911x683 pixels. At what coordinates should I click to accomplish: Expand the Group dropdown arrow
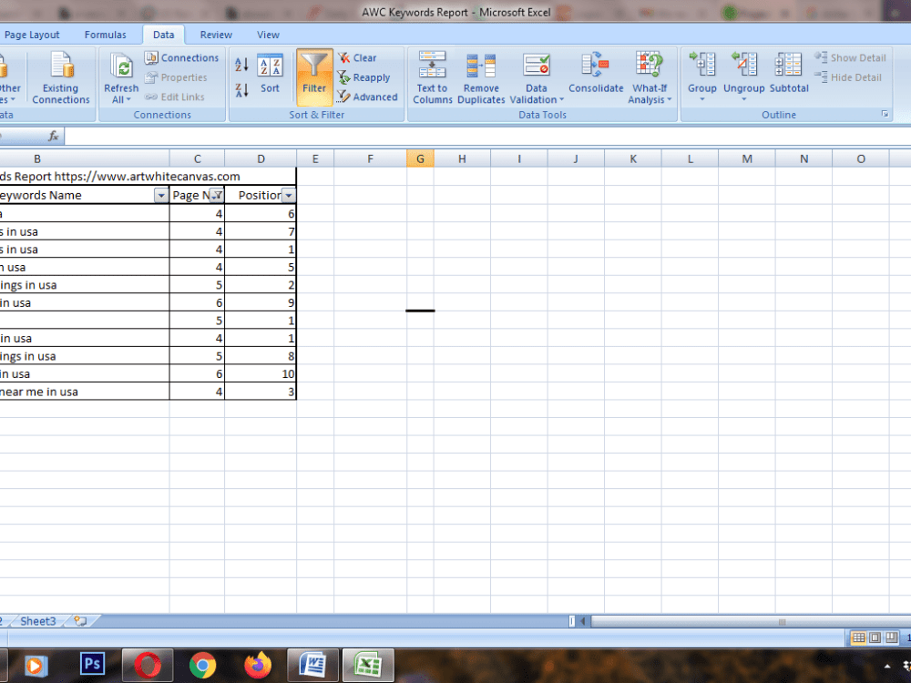(701, 99)
